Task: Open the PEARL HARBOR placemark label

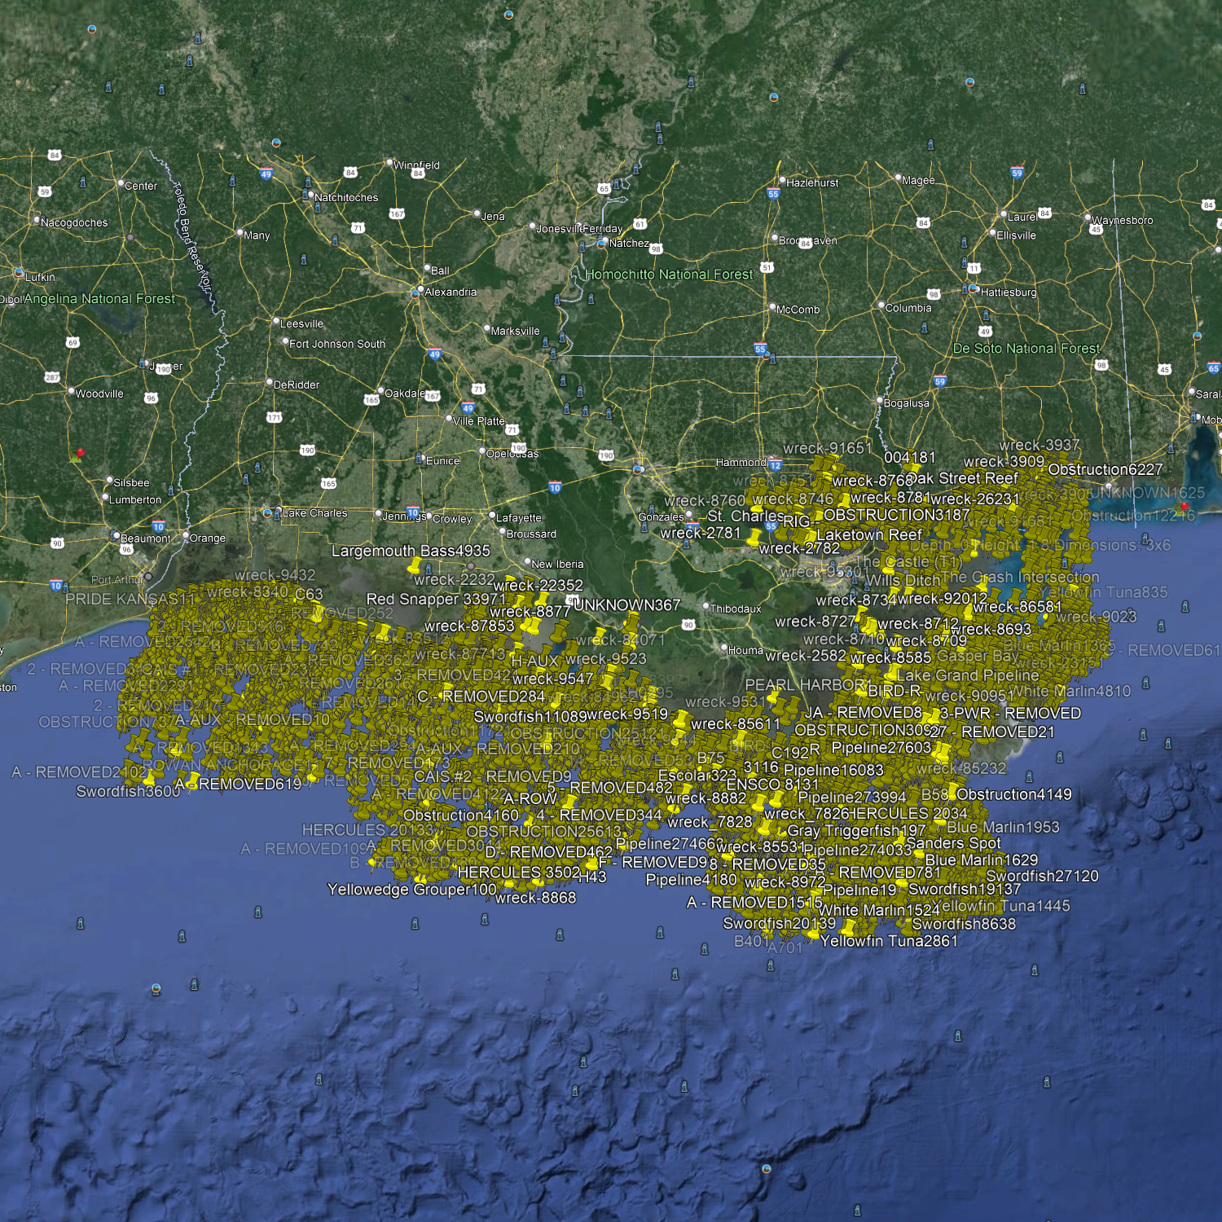Action: point(807,684)
